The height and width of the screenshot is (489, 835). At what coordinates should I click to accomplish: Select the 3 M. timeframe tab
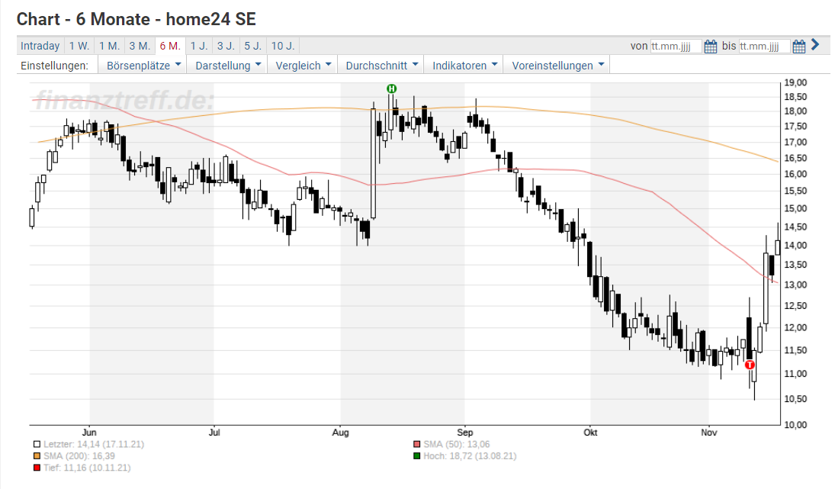click(x=140, y=46)
